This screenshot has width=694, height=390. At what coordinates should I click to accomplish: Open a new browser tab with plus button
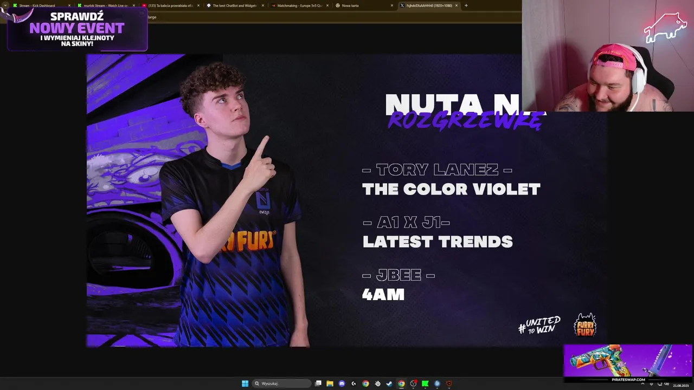pyautogui.click(x=466, y=5)
